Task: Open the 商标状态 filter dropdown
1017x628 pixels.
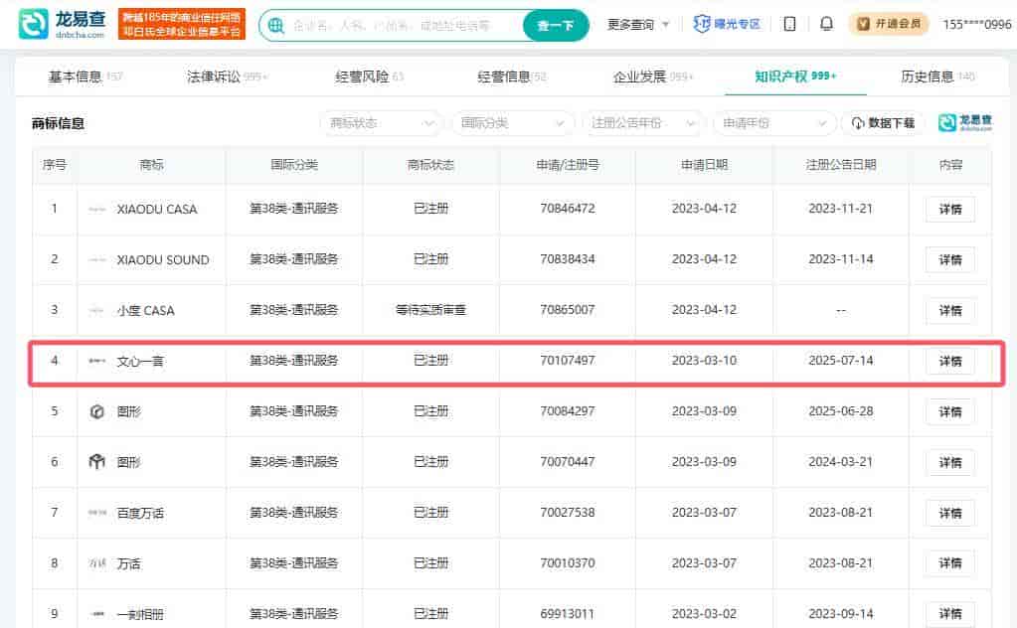Action: pos(381,123)
